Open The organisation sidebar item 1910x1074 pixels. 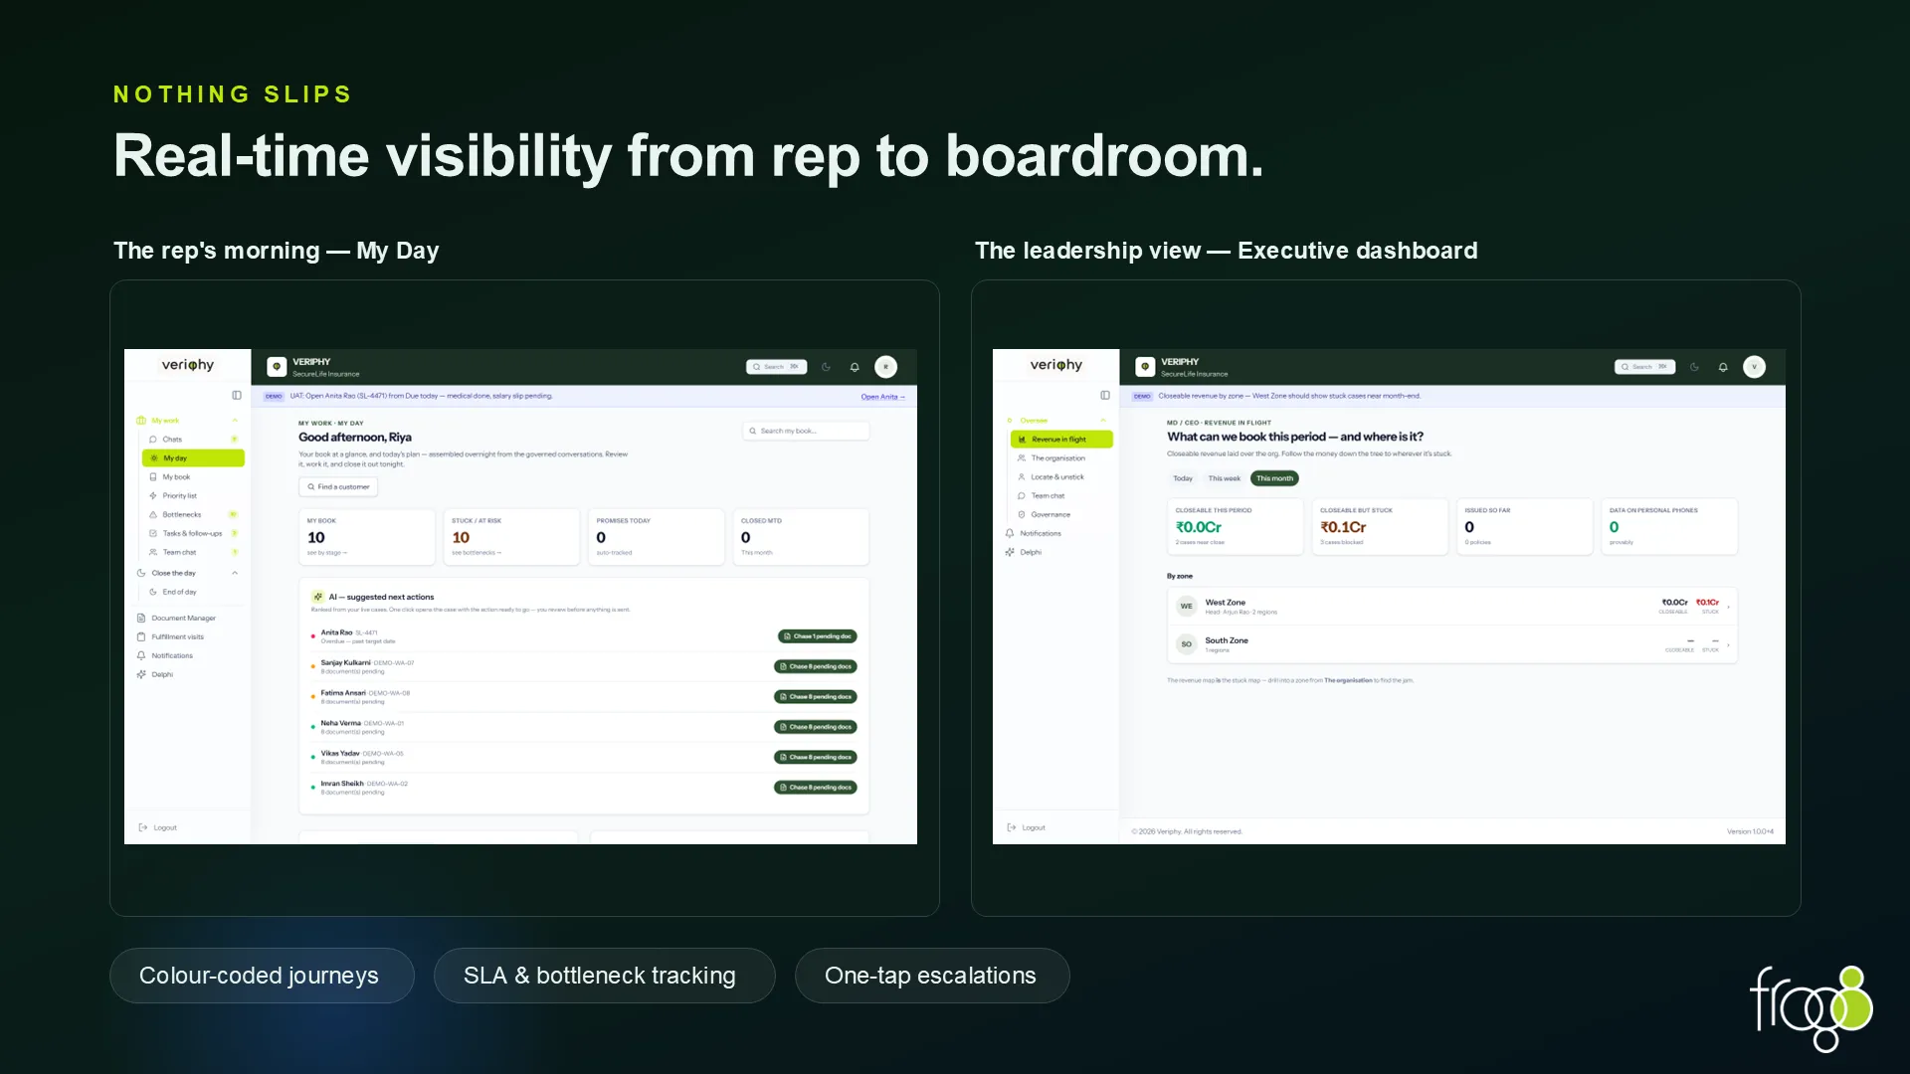(1061, 458)
